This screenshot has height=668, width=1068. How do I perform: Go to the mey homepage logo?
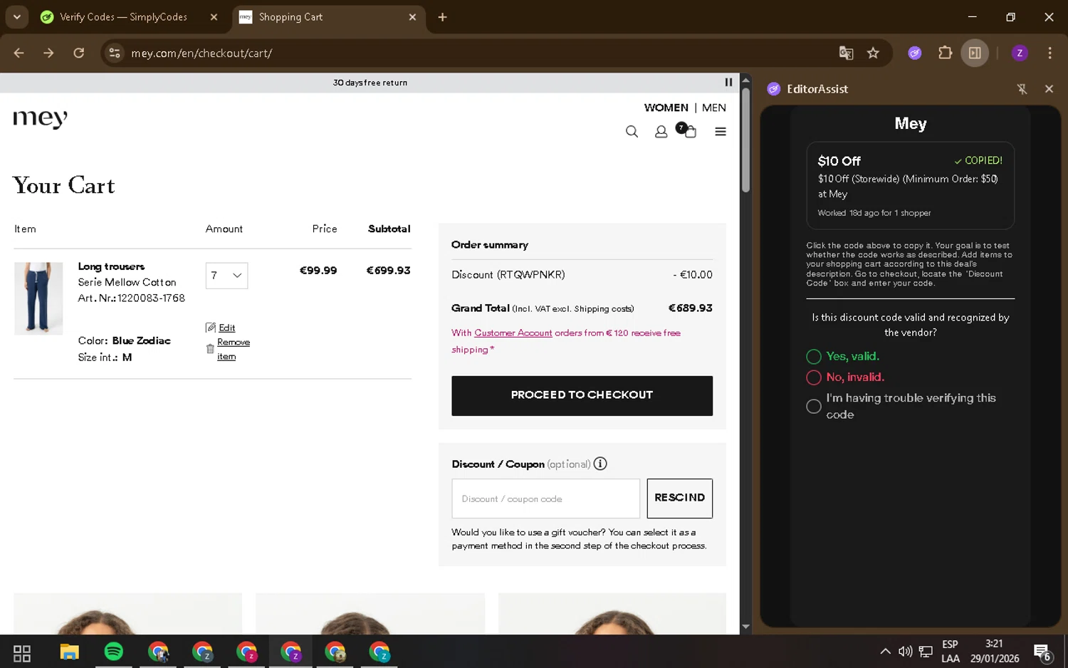click(x=41, y=118)
